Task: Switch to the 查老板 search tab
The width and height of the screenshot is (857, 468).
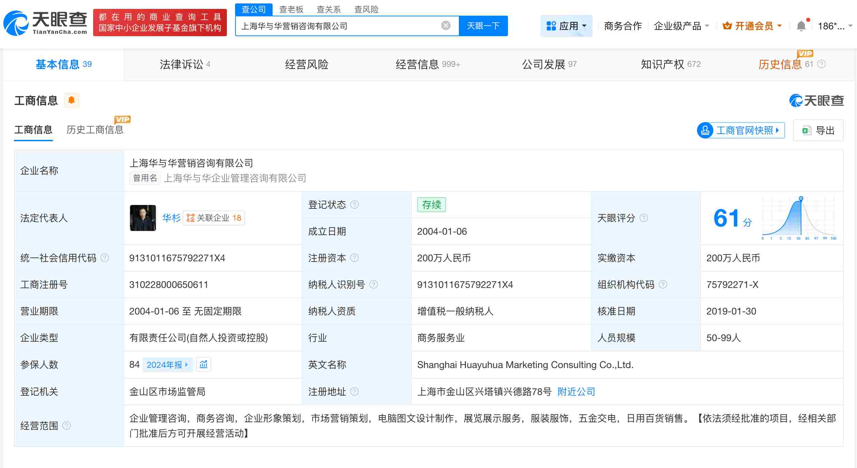Action: click(291, 9)
